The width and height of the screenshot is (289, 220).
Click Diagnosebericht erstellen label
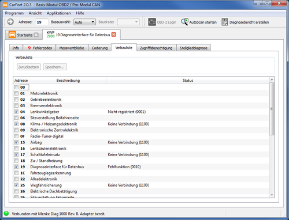249,22
